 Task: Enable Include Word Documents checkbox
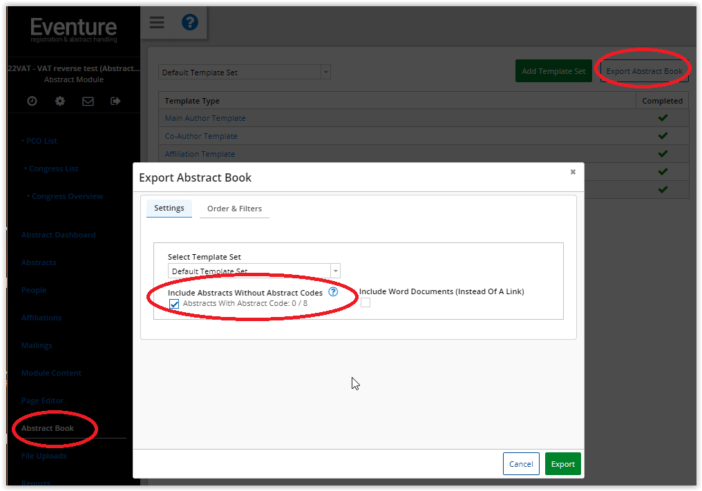(x=366, y=302)
